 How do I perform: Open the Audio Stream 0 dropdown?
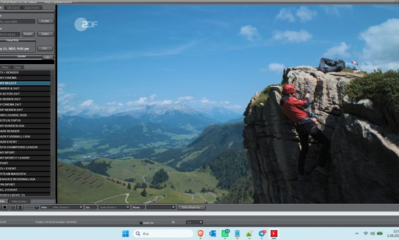(x=114, y=207)
